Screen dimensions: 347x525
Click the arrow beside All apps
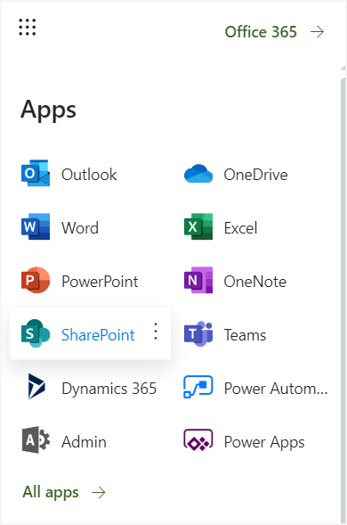click(x=99, y=492)
